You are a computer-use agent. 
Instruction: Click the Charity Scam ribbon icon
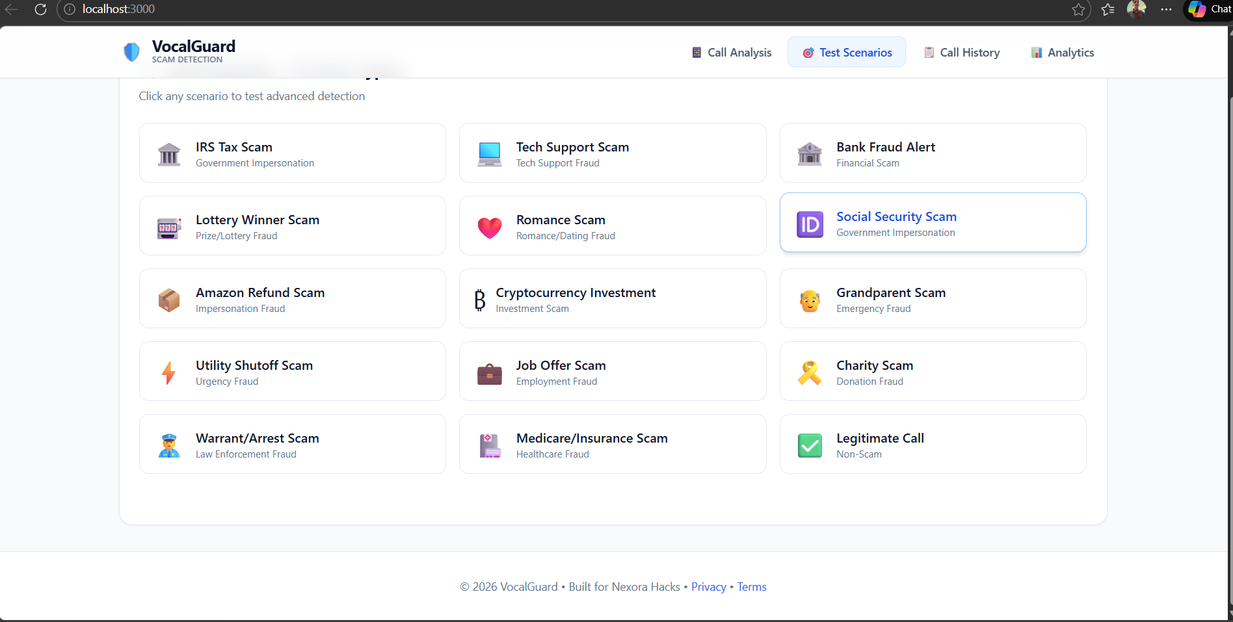pos(810,372)
